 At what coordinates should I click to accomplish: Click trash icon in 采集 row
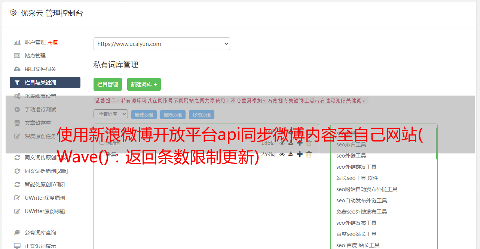pyautogui.click(x=309, y=154)
